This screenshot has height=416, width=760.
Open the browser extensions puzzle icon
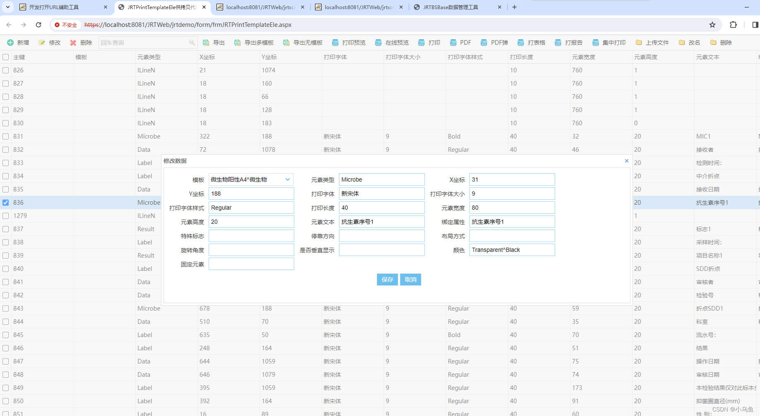pyautogui.click(x=733, y=25)
